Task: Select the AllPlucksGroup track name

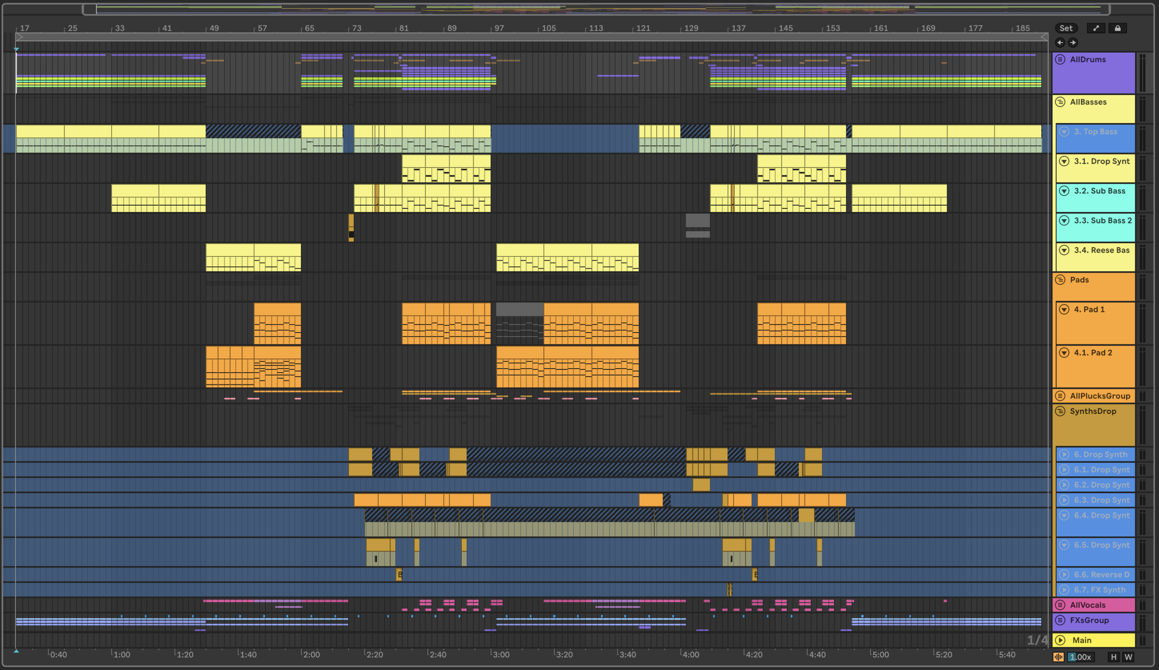Action: [x=1100, y=396]
